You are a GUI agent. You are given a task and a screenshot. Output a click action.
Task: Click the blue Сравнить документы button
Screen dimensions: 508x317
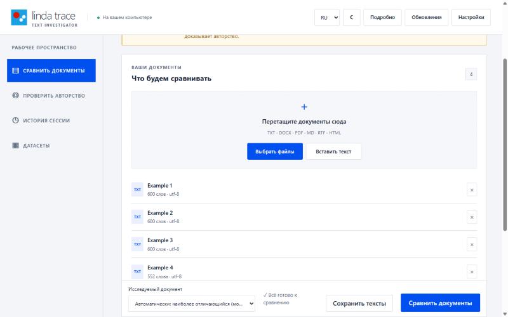pyautogui.click(x=440, y=303)
